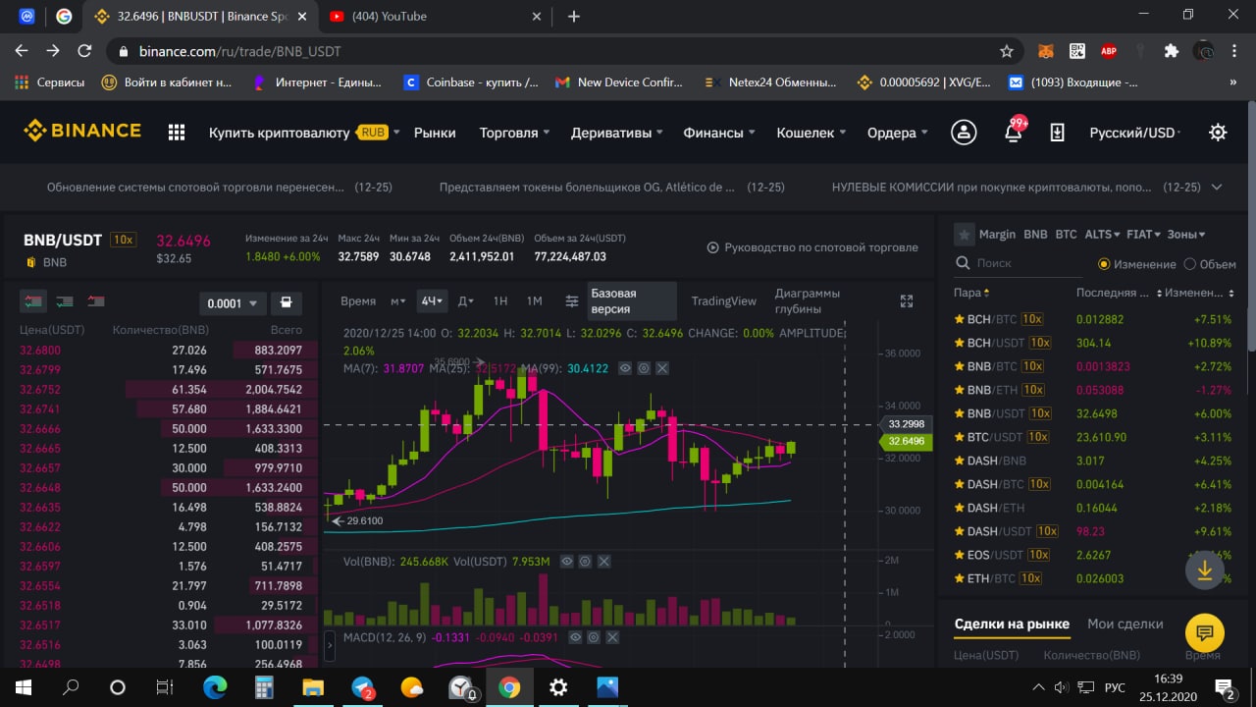This screenshot has width=1256, height=707.
Task: Select the 1M monthly interval
Action: pyautogui.click(x=534, y=301)
